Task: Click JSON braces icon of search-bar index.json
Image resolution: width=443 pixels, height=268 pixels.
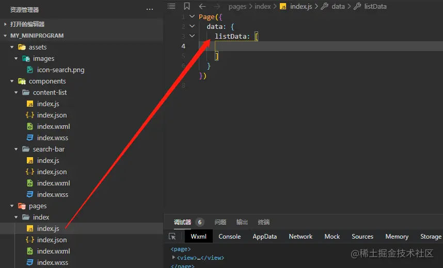Action: pyautogui.click(x=29, y=172)
